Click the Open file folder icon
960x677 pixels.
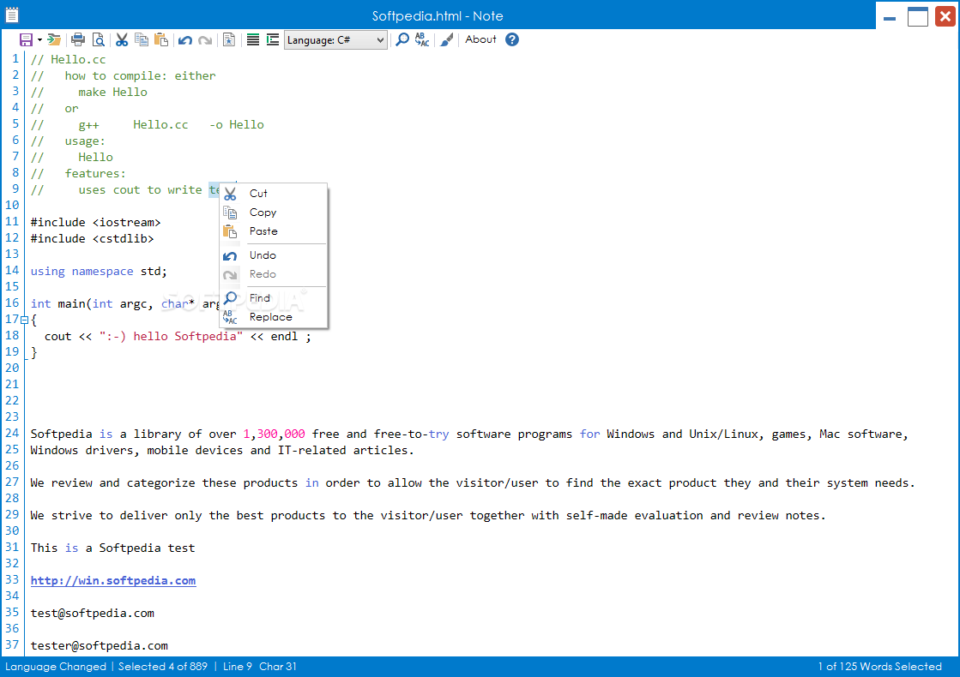point(55,39)
